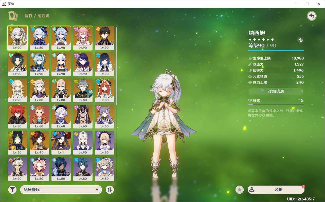The height and width of the screenshot is (202, 325).
Task: Select Fischl's Lv.90 portrait
Action: tap(105, 143)
